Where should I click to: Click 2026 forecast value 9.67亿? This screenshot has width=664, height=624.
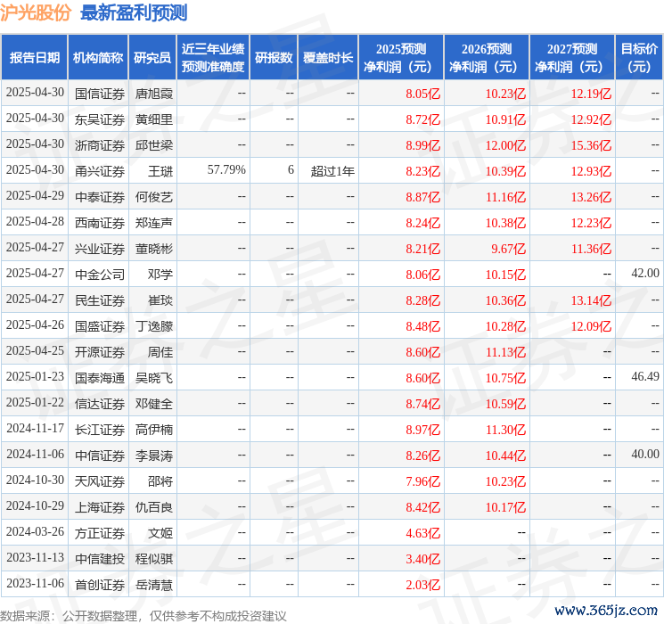508,249
